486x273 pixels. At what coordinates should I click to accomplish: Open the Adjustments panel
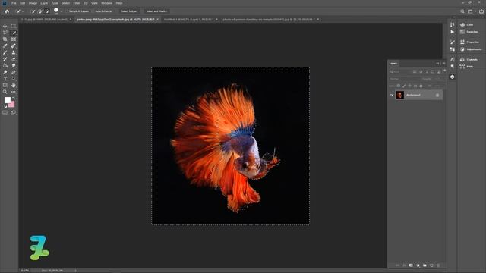click(471, 49)
